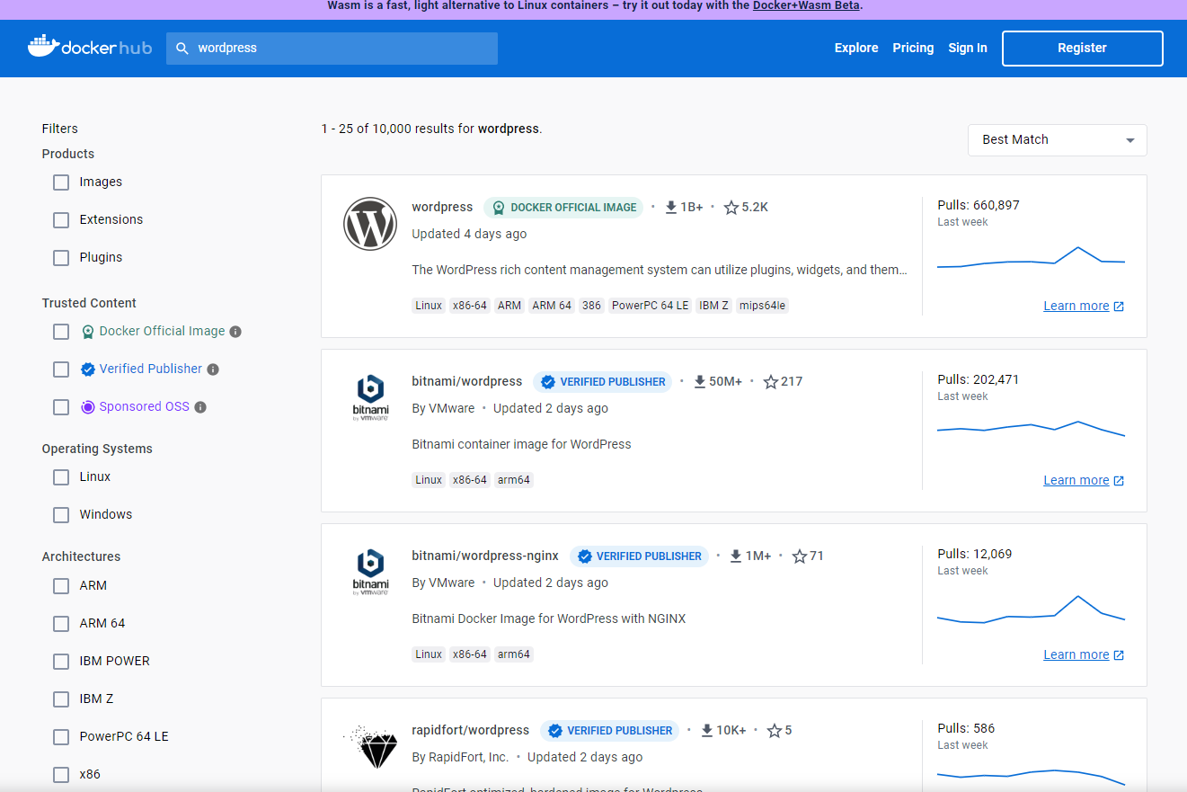Select the PowerPC 64 LE checkbox
This screenshot has width=1187, height=792.
[61, 737]
